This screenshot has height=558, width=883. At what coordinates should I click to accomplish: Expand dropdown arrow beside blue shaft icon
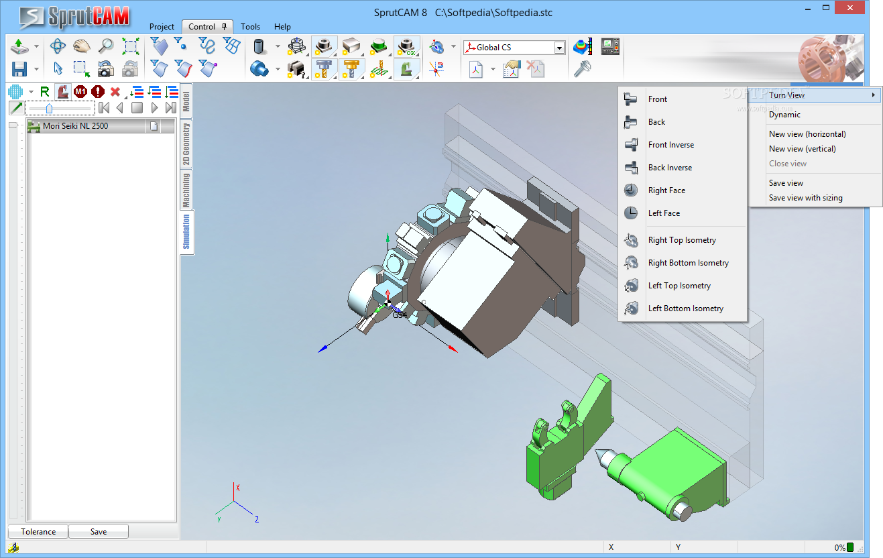(278, 69)
